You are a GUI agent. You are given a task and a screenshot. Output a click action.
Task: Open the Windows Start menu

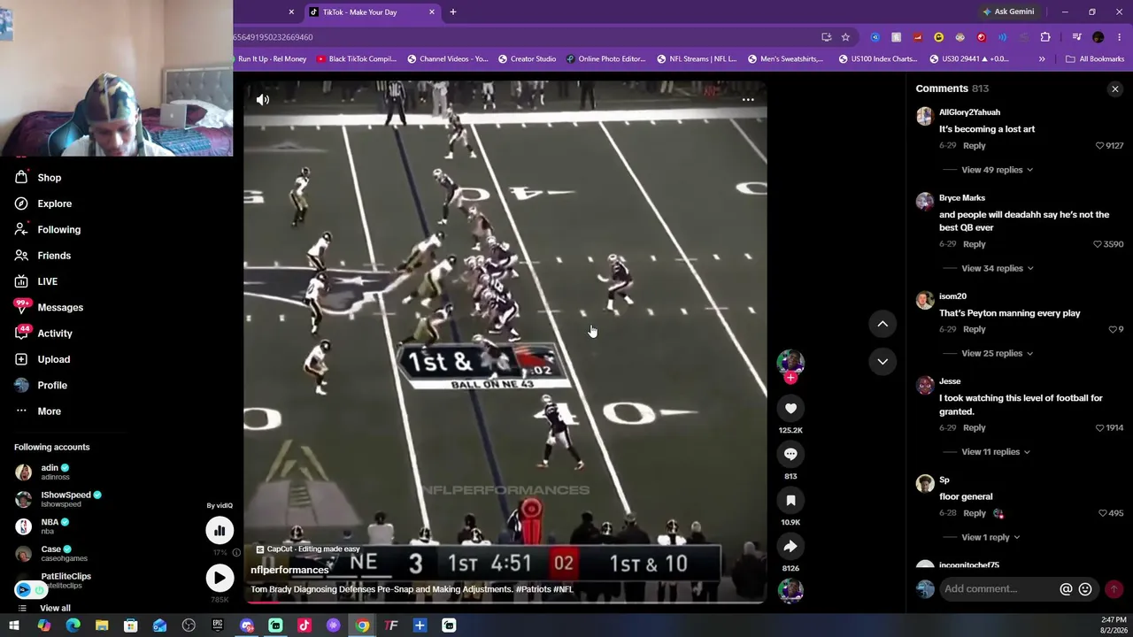14,626
